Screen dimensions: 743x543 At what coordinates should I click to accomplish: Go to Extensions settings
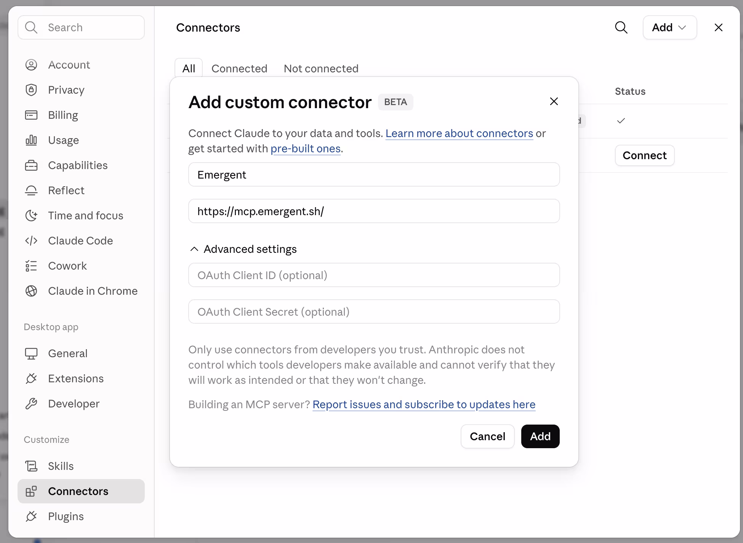[81, 379]
